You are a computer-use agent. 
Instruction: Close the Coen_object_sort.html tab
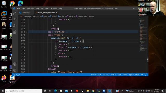tap(57, 13)
